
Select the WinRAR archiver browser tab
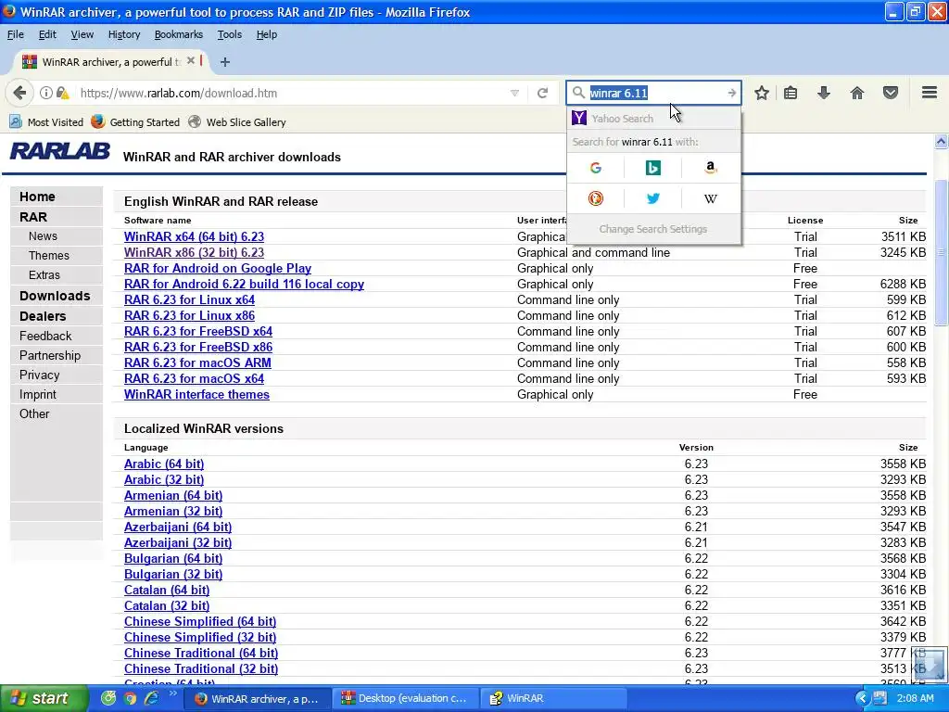point(109,62)
